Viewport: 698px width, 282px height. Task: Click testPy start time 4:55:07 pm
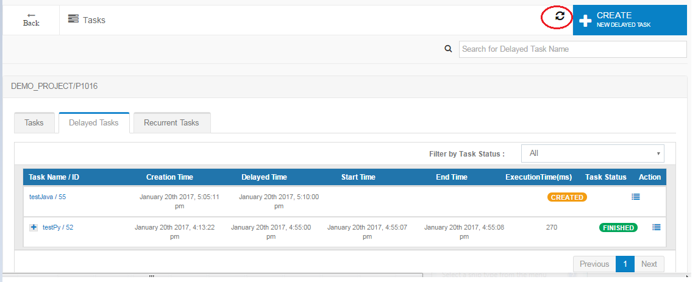click(x=367, y=231)
